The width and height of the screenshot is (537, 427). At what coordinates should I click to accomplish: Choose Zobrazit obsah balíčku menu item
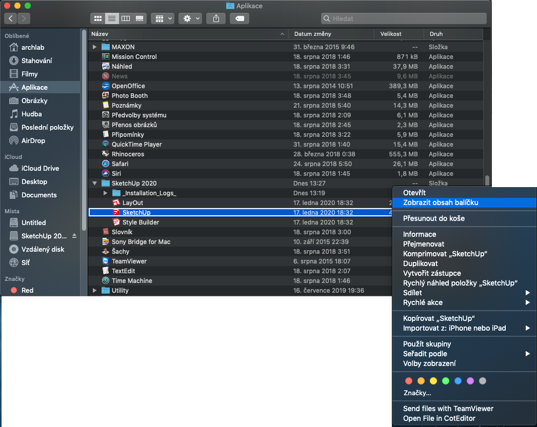tap(464, 202)
